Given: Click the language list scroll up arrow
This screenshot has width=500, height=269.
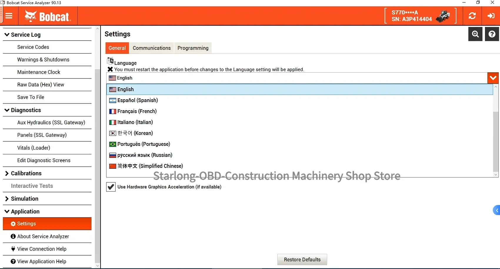Looking at the screenshot, I should coord(496,87).
